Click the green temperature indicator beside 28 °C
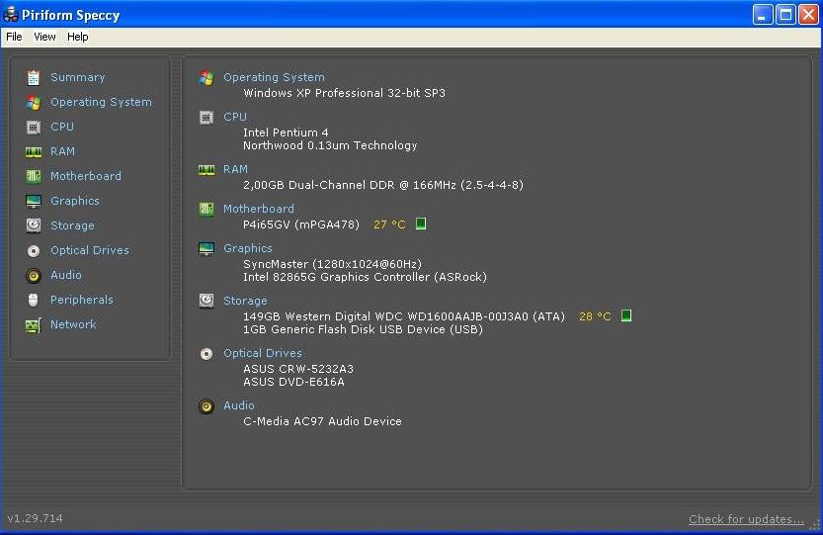 click(x=625, y=315)
